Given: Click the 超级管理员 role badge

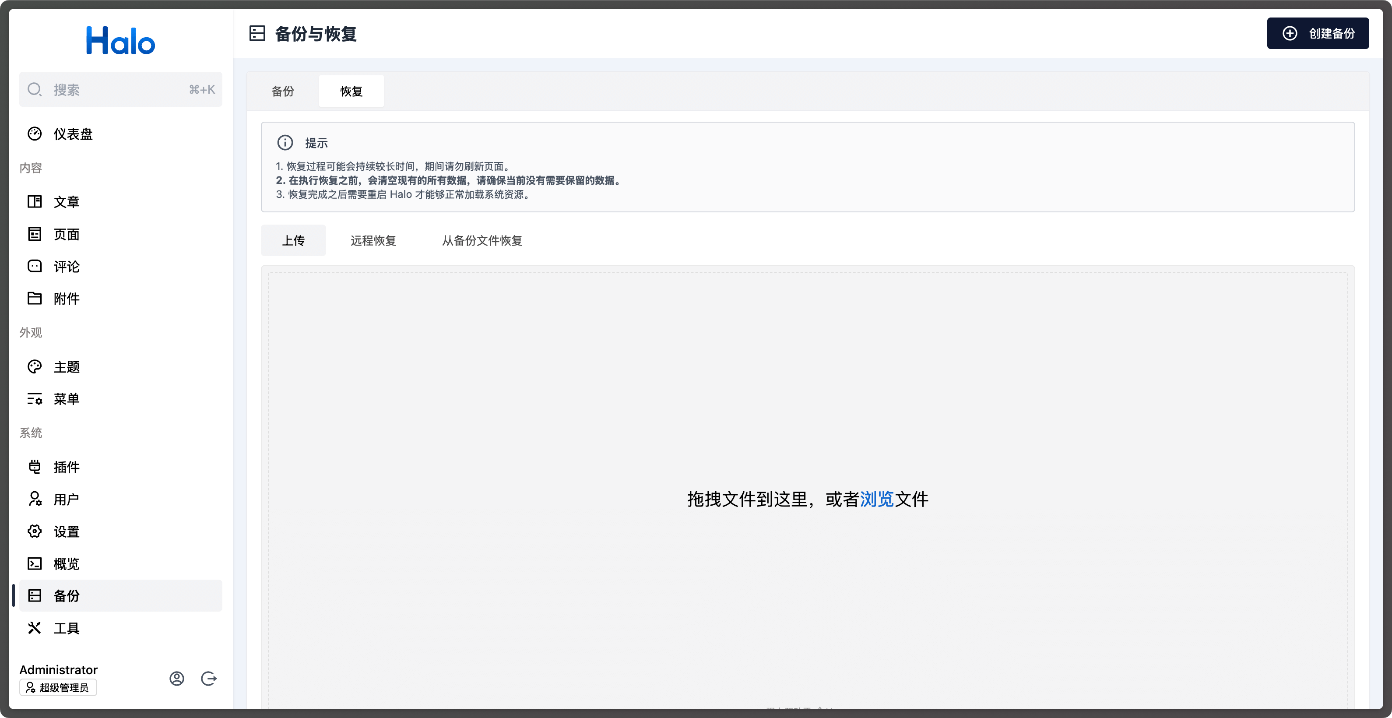Looking at the screenshot, I should point(58,687).
